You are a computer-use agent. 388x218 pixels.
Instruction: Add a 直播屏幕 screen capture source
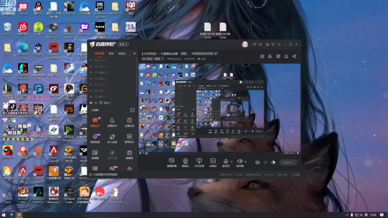(172, 163)
